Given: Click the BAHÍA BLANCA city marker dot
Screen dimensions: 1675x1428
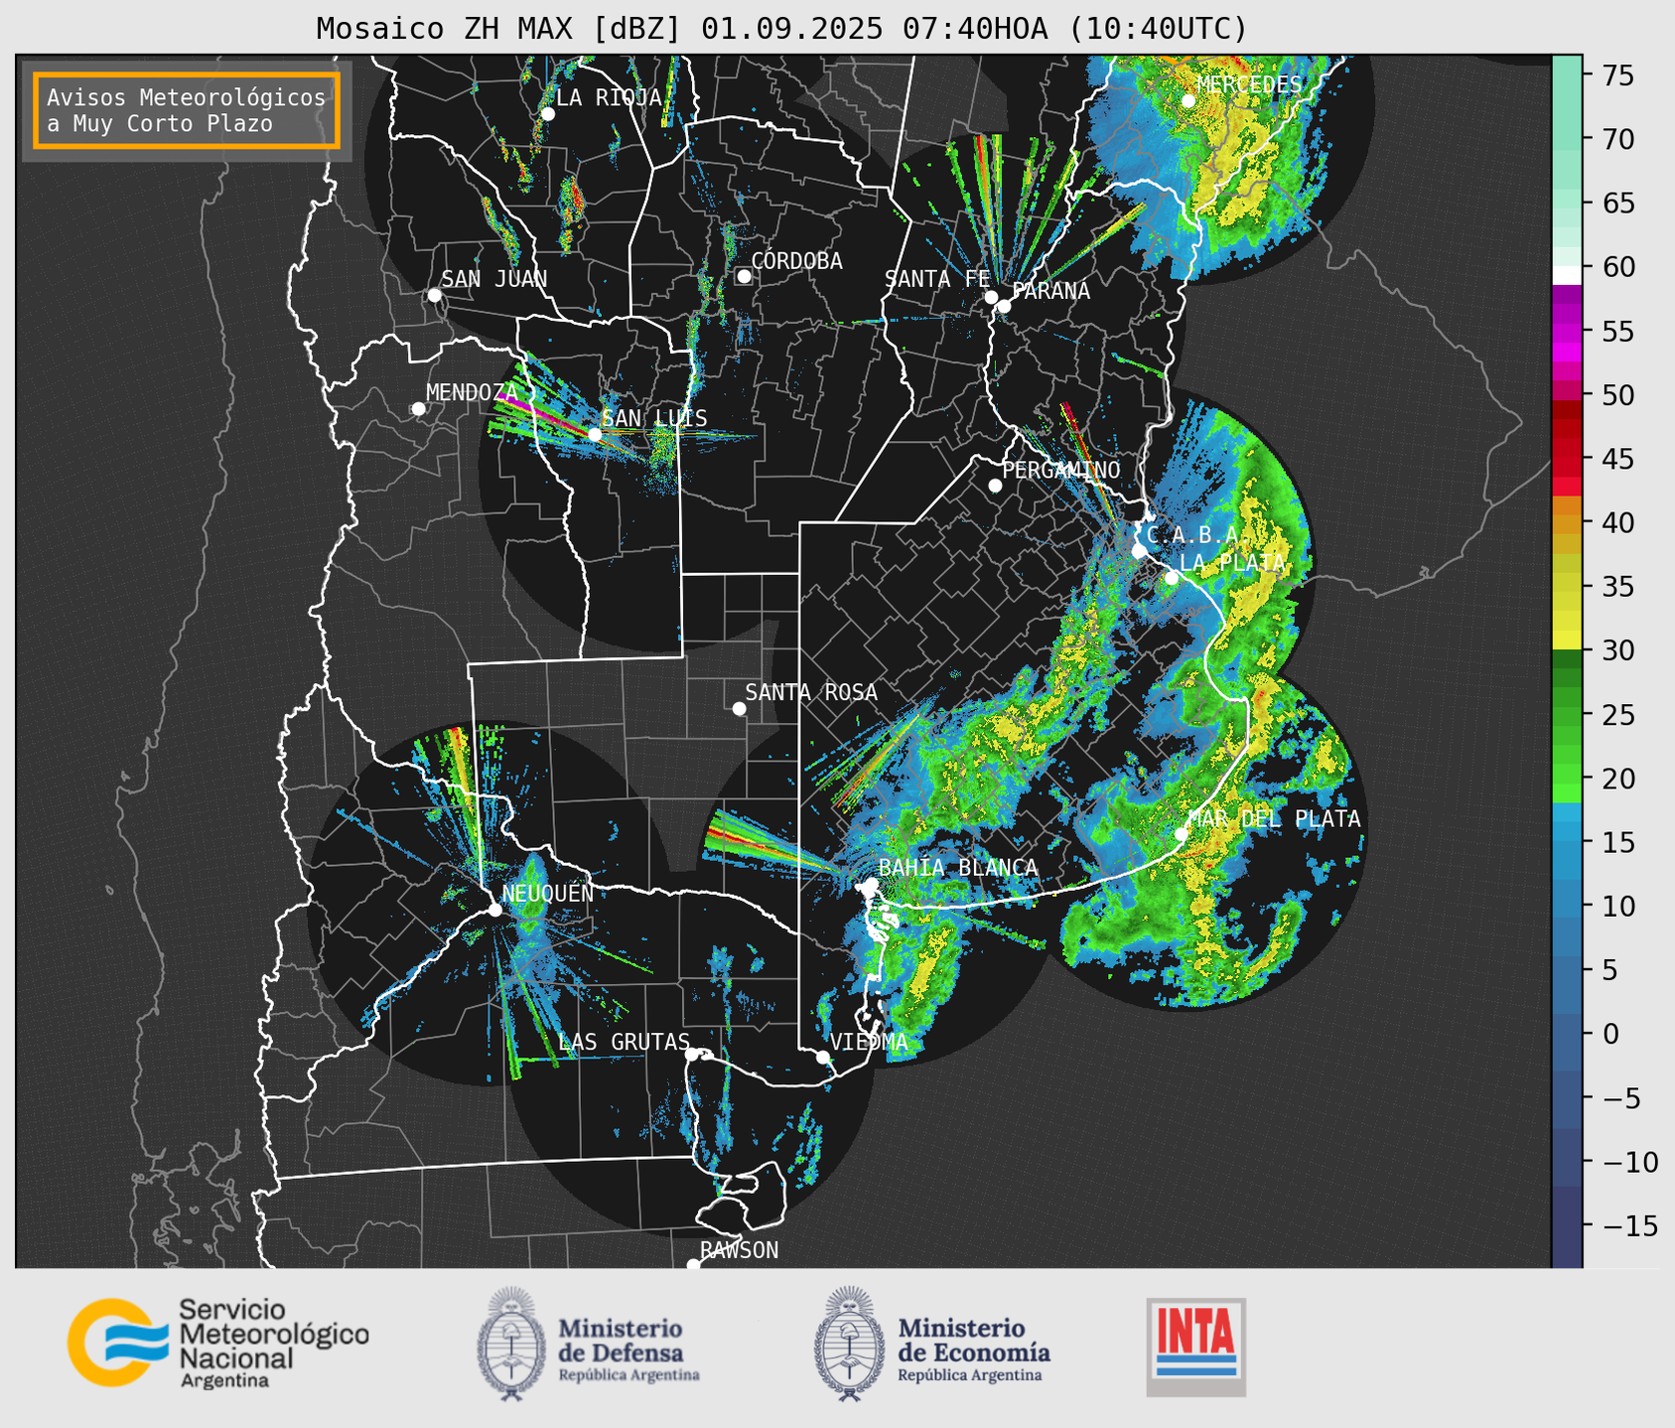Looking at the screenshot, I should click(871, 884).
